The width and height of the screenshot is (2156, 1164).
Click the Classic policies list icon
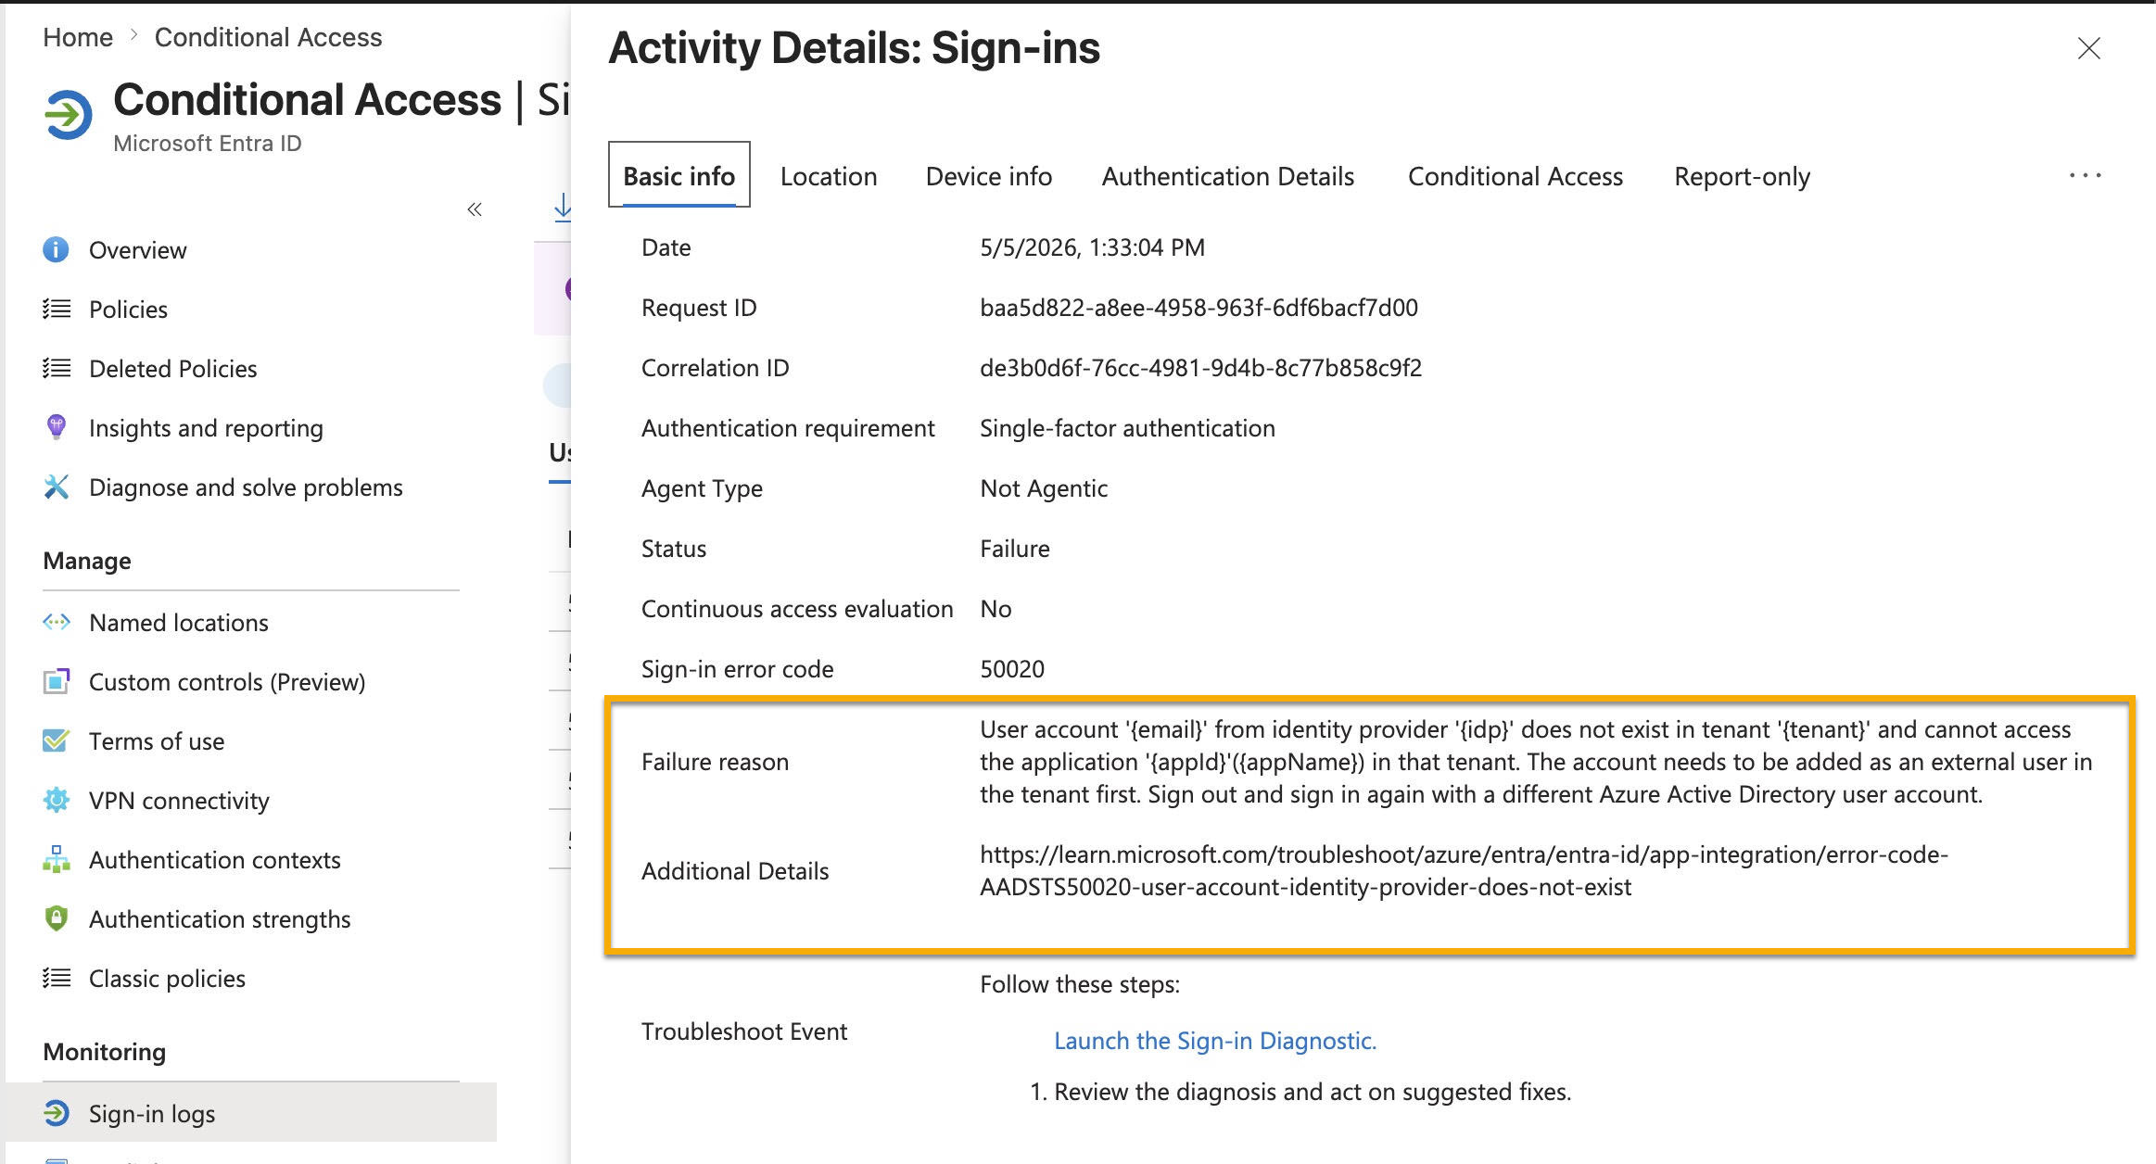coord(57,978)
